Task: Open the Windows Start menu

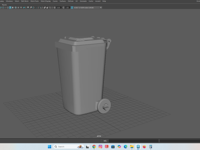Action: coord(50,147)
